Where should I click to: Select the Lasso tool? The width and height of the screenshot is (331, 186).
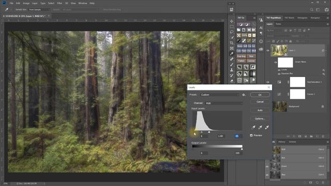click(x=232, y=32)
